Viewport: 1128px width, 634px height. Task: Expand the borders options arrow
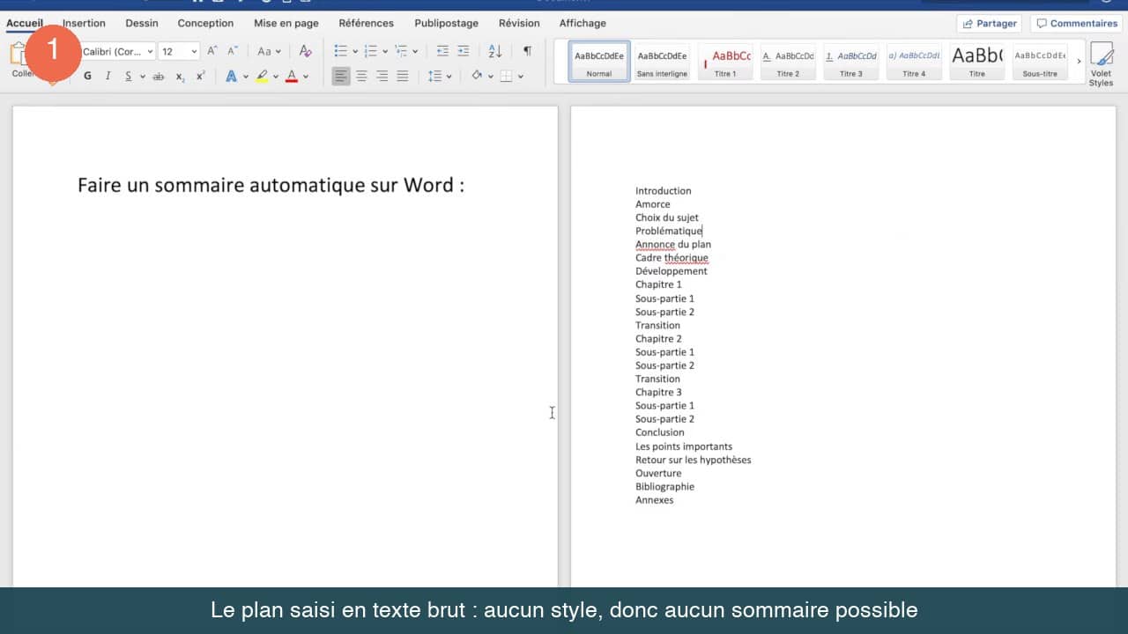pyautogui.click(x=520, y=77)
